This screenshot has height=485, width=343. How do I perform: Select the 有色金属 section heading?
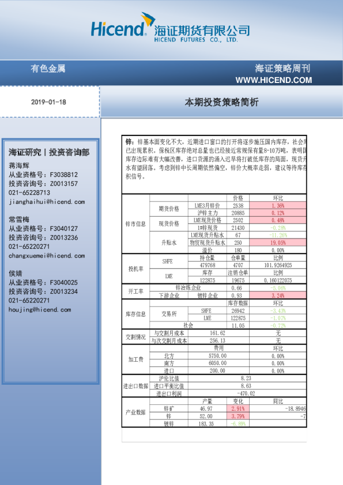[48, 69]
